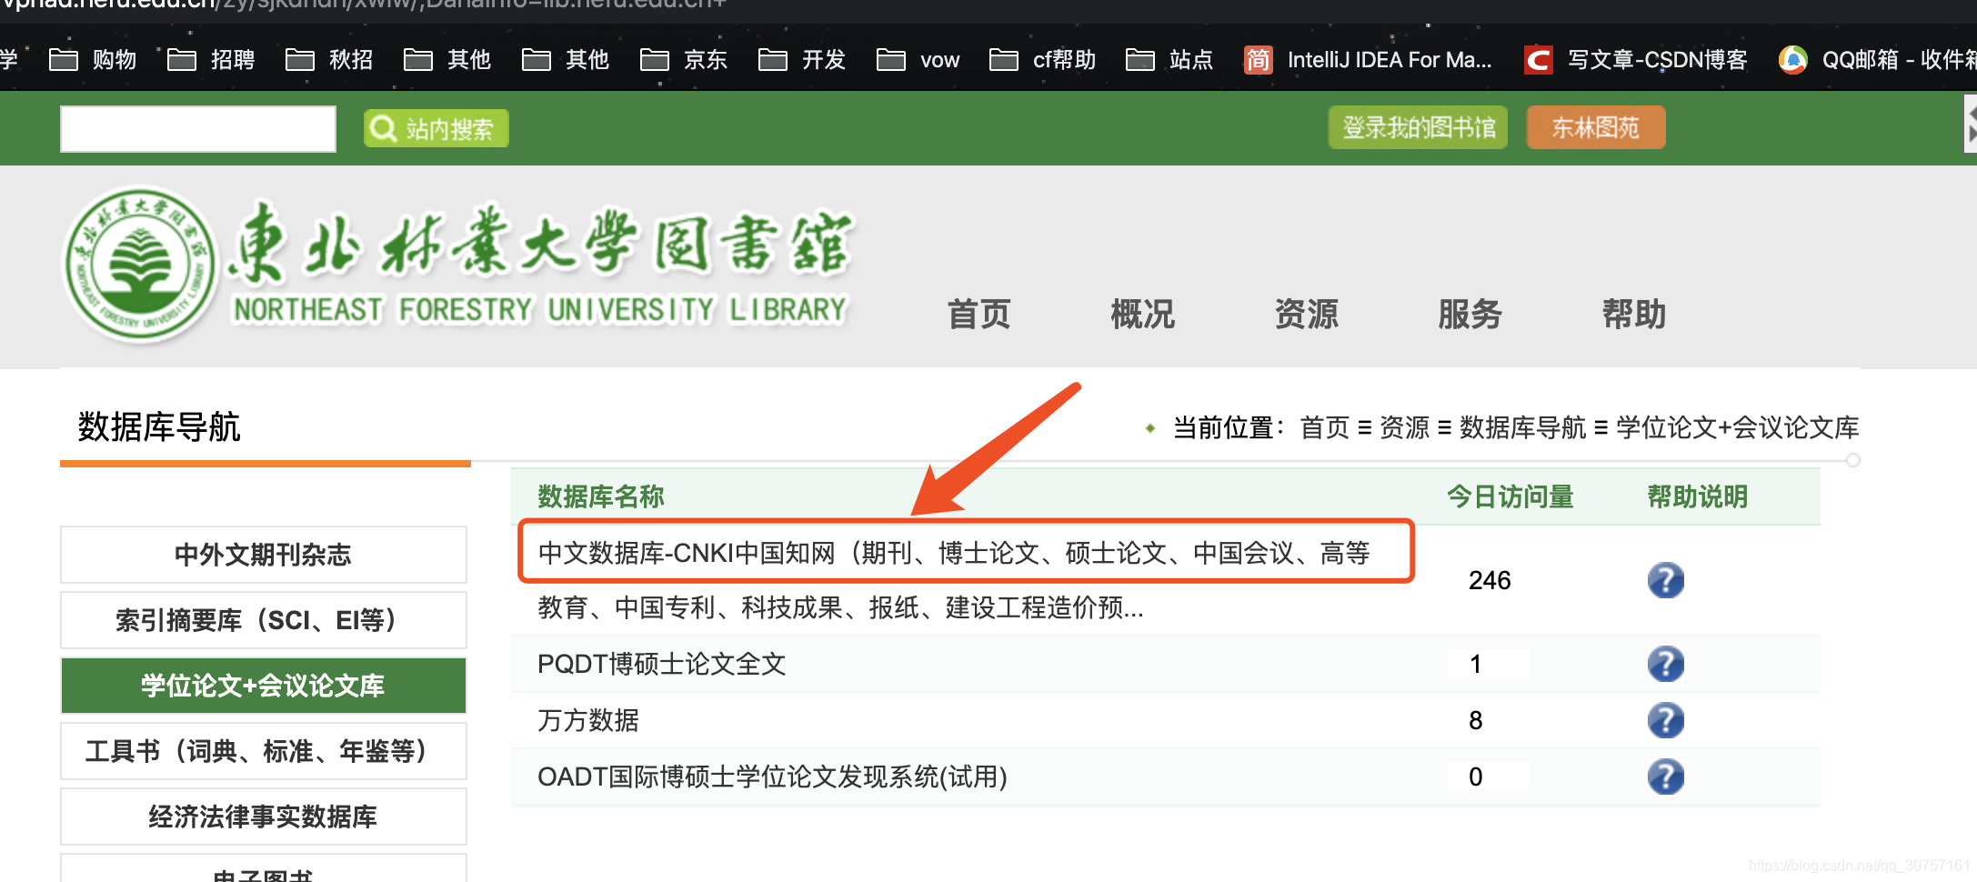Open the 京东 bookmark folder
Viewport: 1977px width, 882px height.
[684, 60]
